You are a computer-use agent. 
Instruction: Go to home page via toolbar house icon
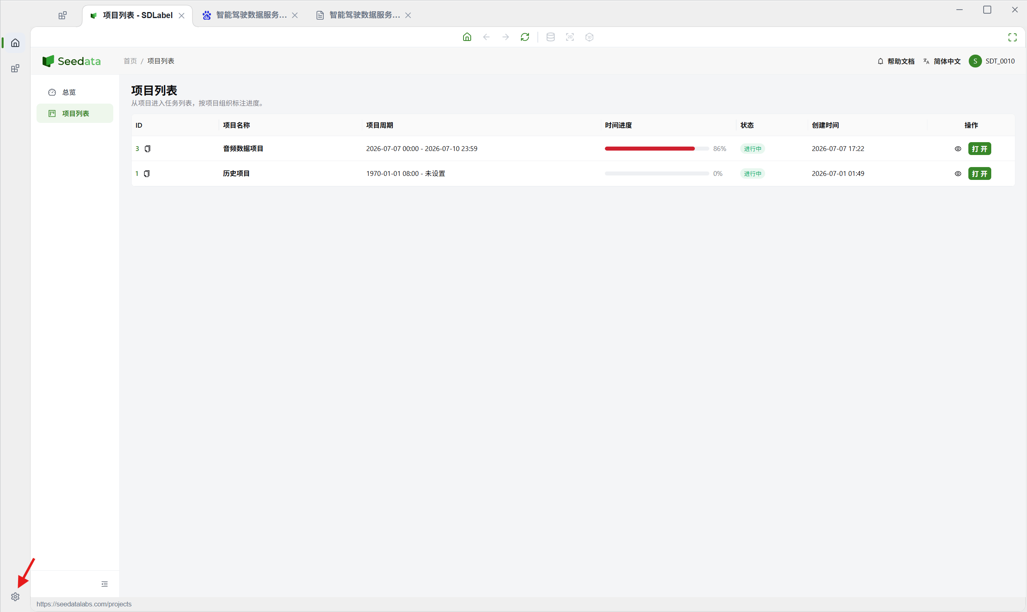467,37
